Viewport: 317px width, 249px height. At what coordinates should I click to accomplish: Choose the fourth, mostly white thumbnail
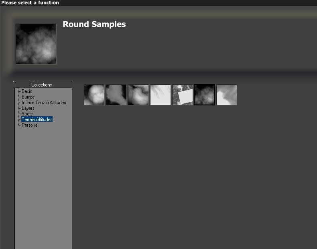point(161,95)
